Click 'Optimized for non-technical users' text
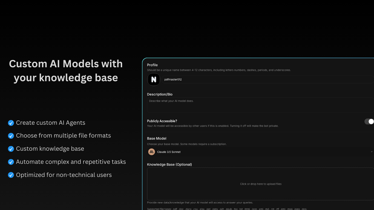 tap(64, 175)
